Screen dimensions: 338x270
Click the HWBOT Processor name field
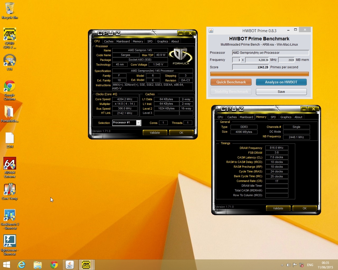coord(270,53)
